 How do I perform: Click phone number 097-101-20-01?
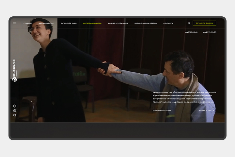tap(191, 32)
